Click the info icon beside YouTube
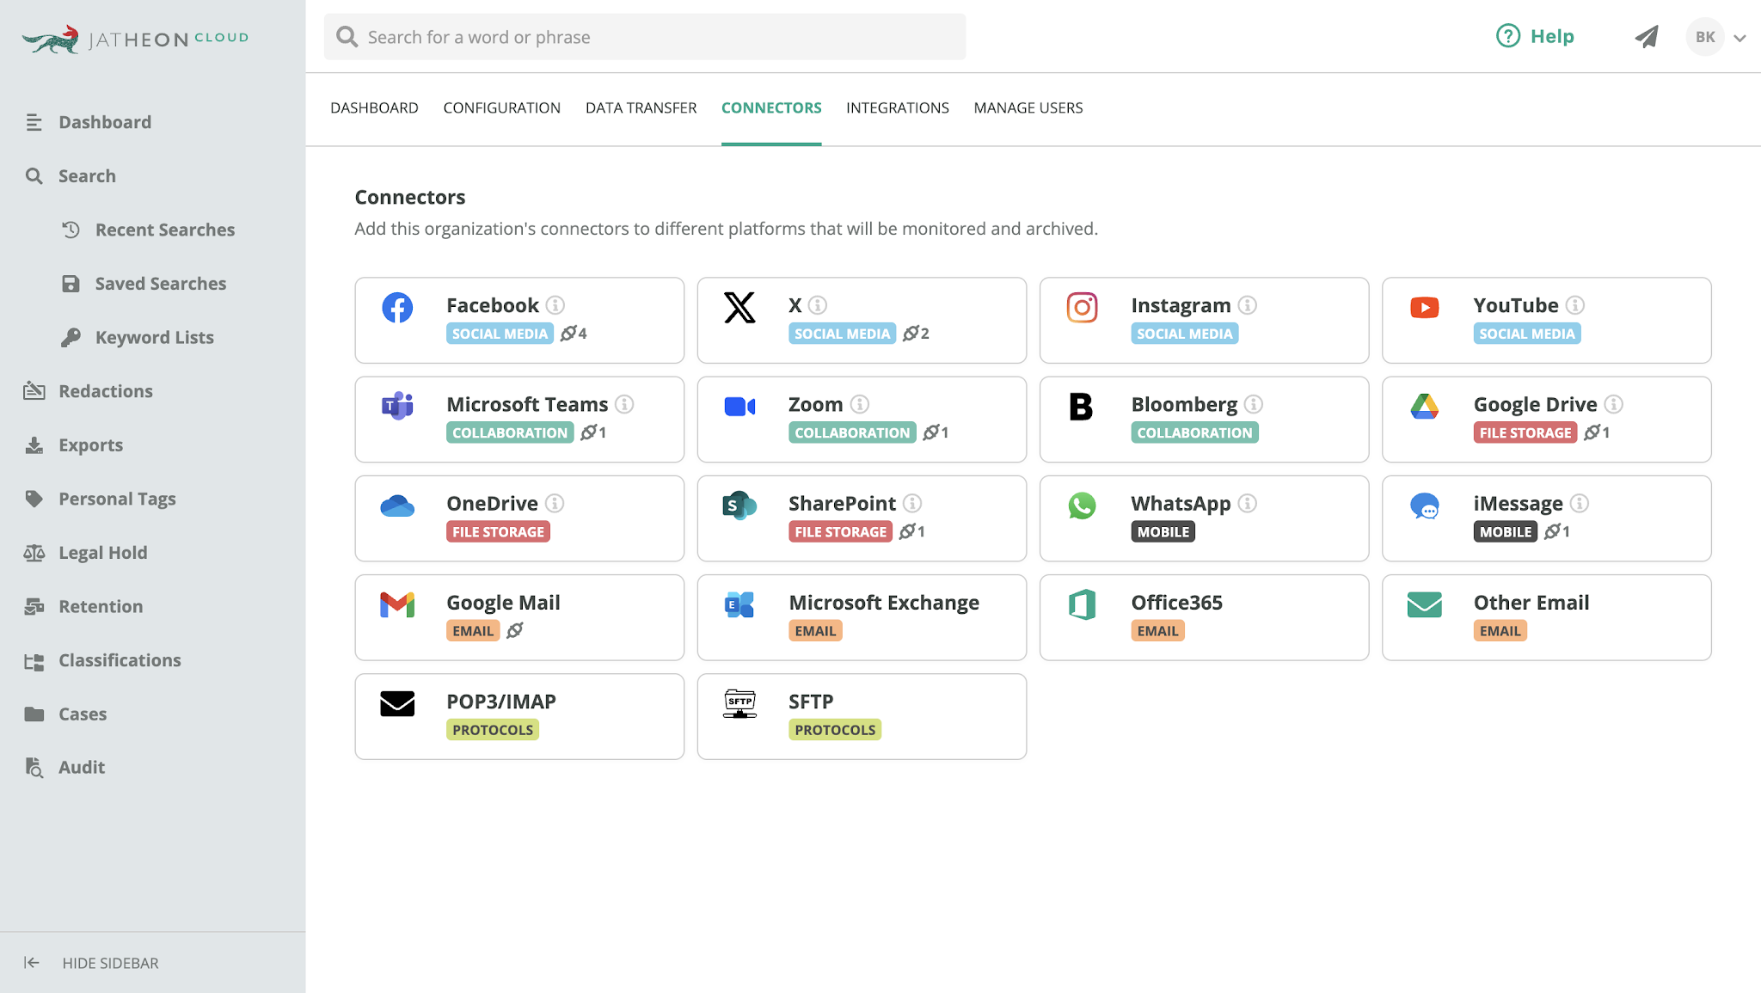The width and height of the screenshot is (1761, 993). (x=1575, y=305)
